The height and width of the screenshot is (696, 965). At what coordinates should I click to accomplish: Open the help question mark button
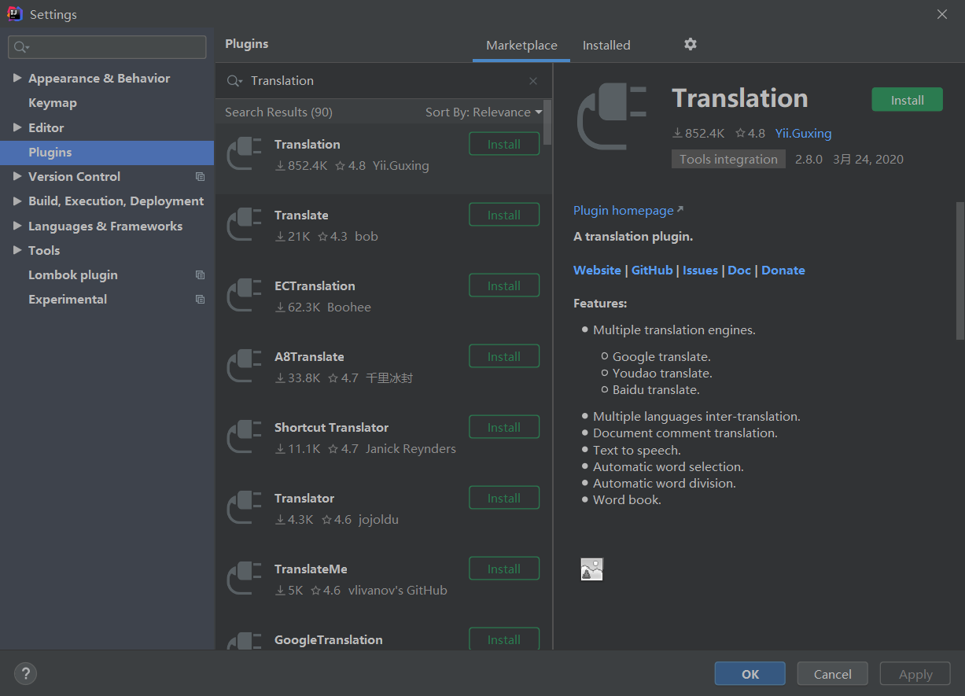tap(25, 674)
